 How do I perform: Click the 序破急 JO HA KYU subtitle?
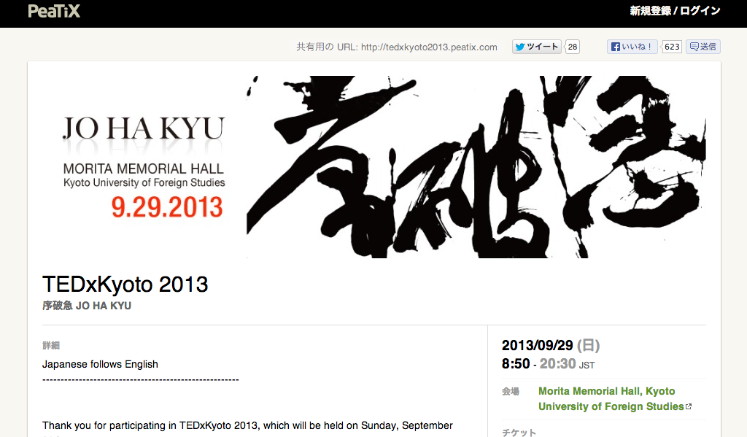(x=87, y=306)
